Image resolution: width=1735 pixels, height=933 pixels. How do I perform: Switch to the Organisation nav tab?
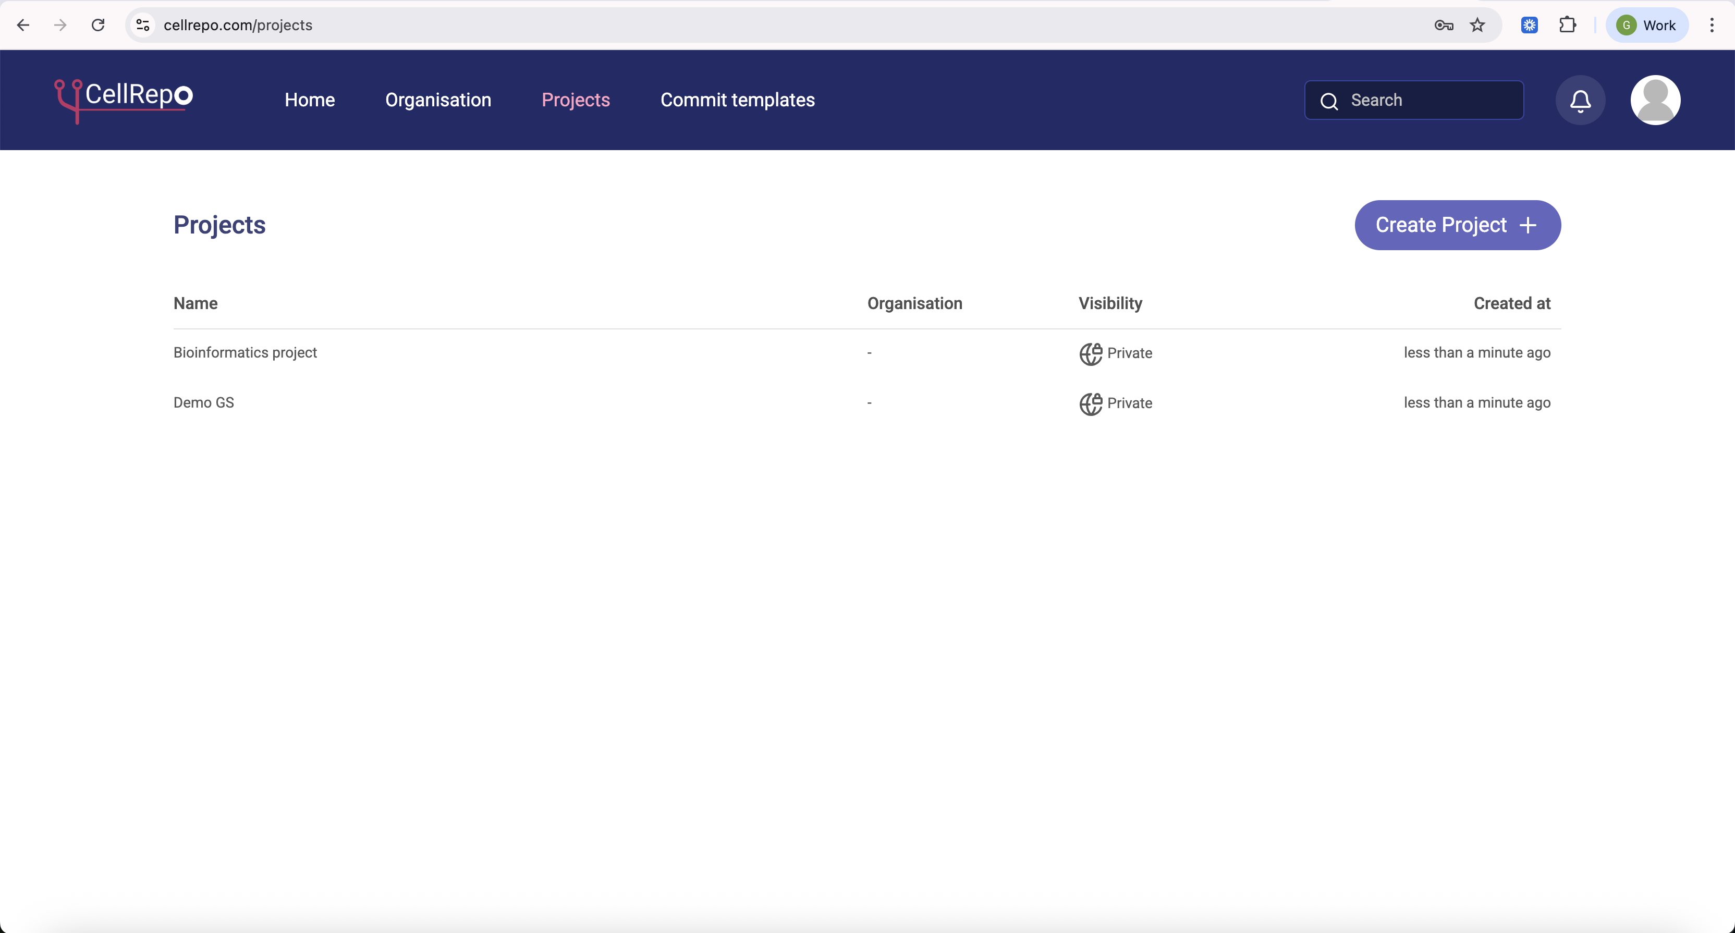[x=438, y=100]
